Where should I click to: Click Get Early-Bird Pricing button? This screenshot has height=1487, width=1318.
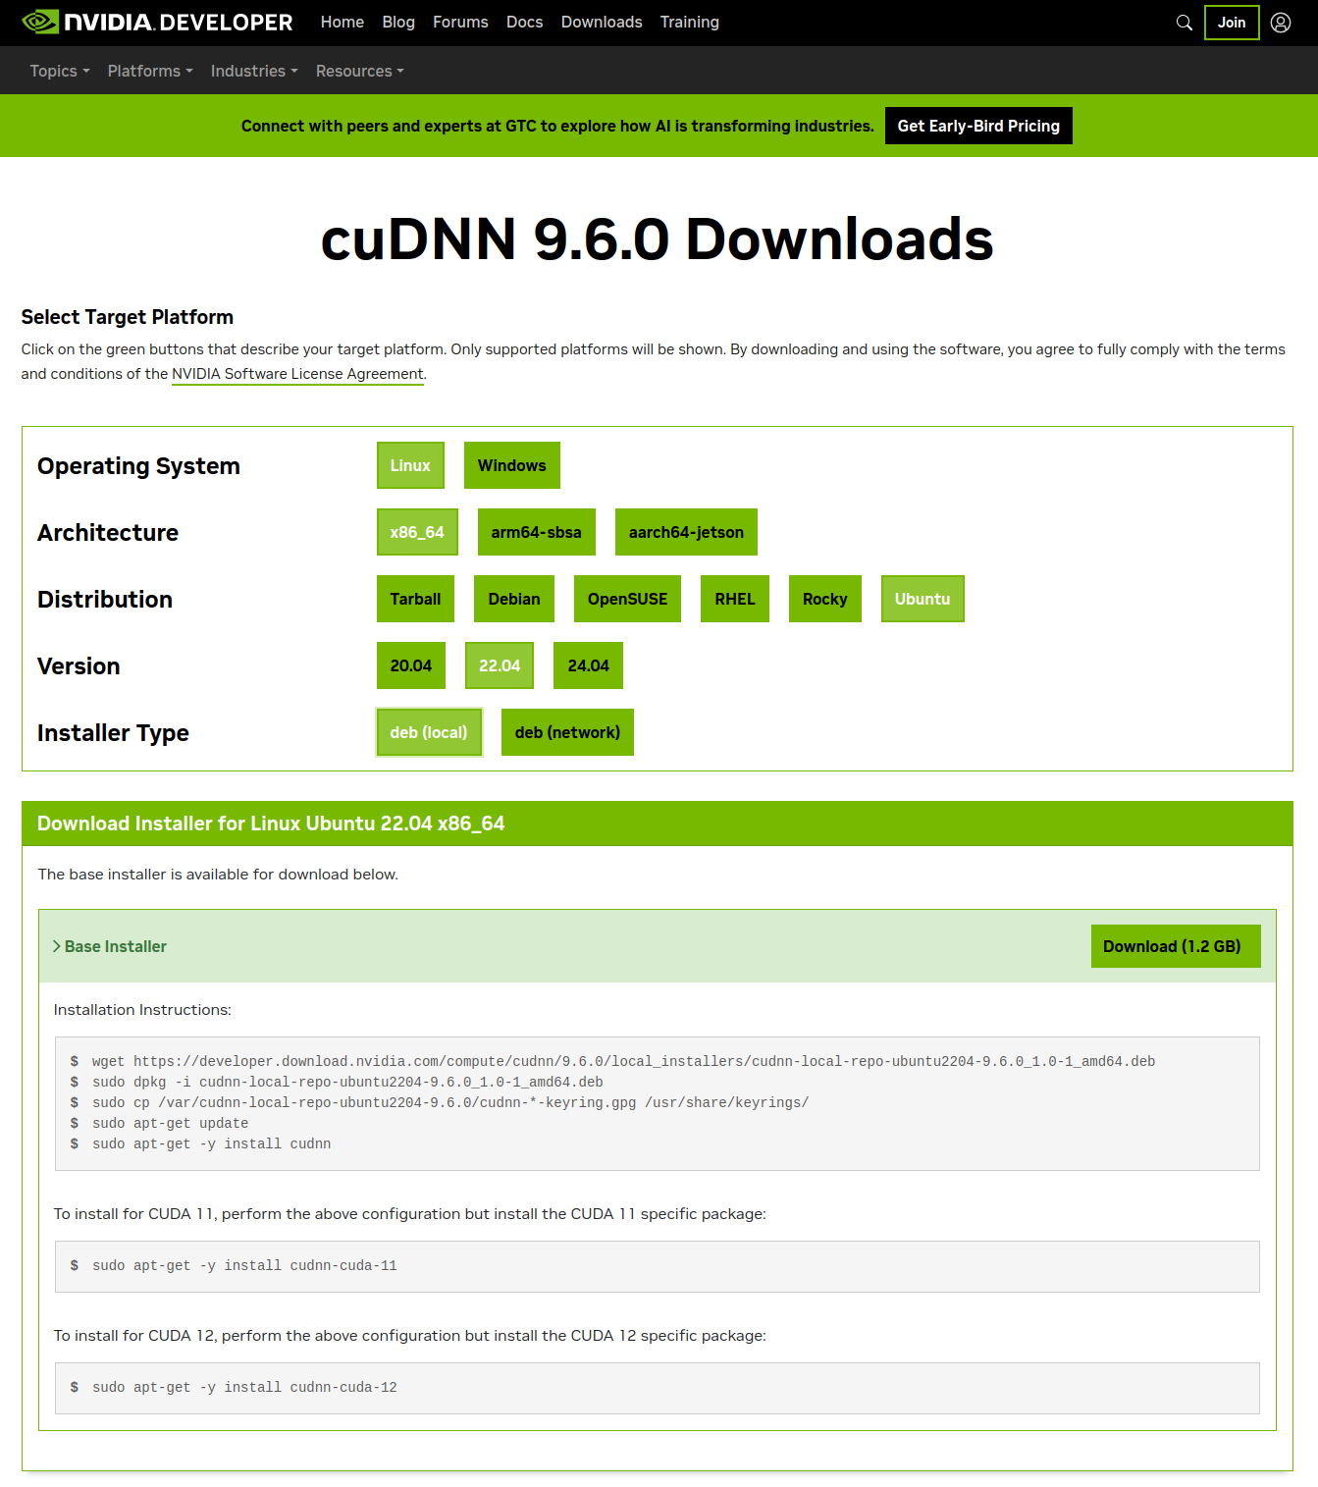pyautogui.click(x=978, y=126)
